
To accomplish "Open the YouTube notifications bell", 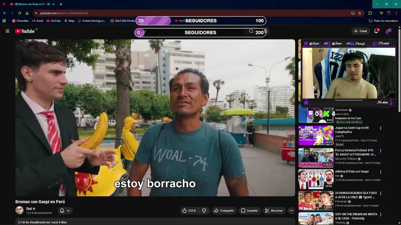I will click(376, 31).
